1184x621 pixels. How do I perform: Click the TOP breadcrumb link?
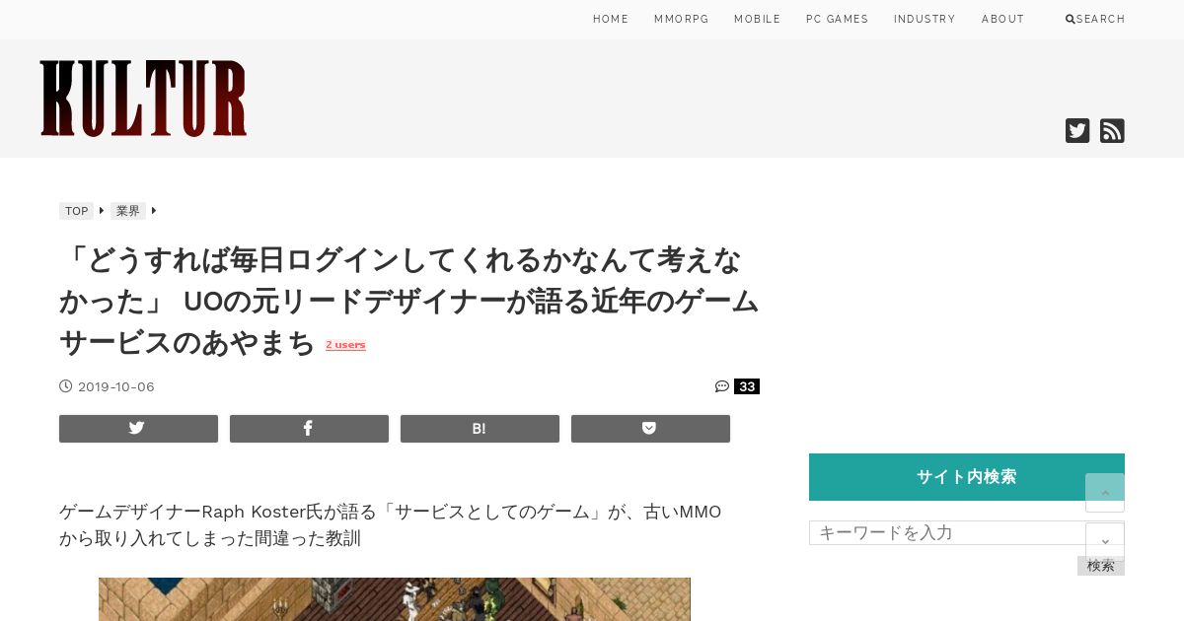(x=77, y=211)
